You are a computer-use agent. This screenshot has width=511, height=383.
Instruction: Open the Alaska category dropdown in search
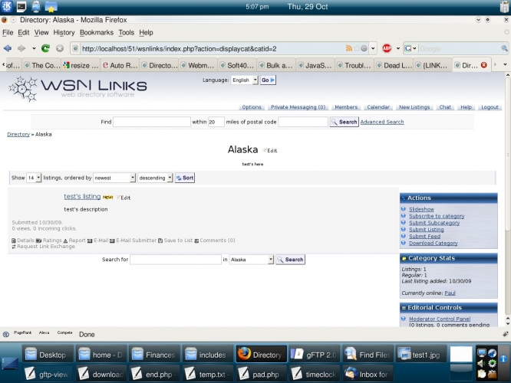point(251,260)
